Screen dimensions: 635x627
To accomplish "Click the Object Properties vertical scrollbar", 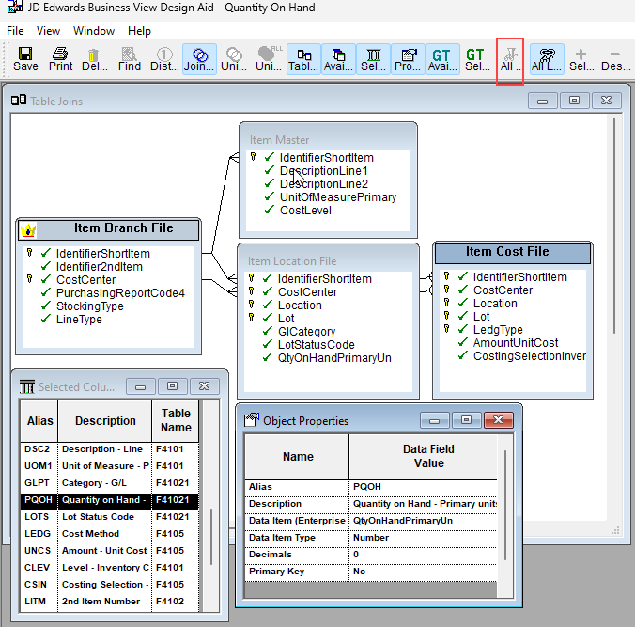I will [x=504, y=507].
